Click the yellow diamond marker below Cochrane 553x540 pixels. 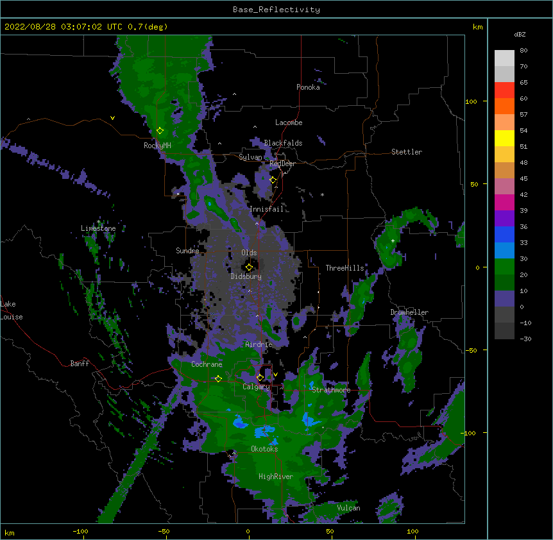(218, 378)
